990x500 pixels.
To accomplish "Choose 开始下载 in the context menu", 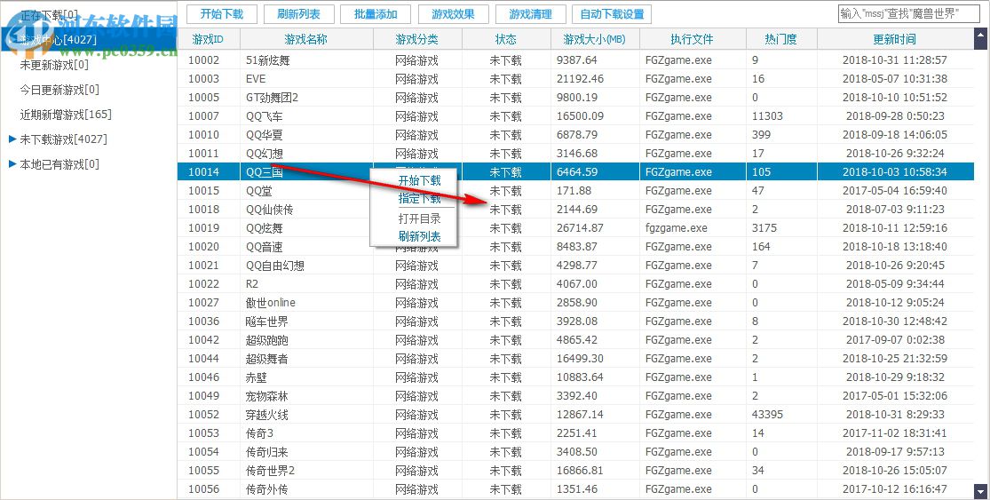I will point(419,180).
